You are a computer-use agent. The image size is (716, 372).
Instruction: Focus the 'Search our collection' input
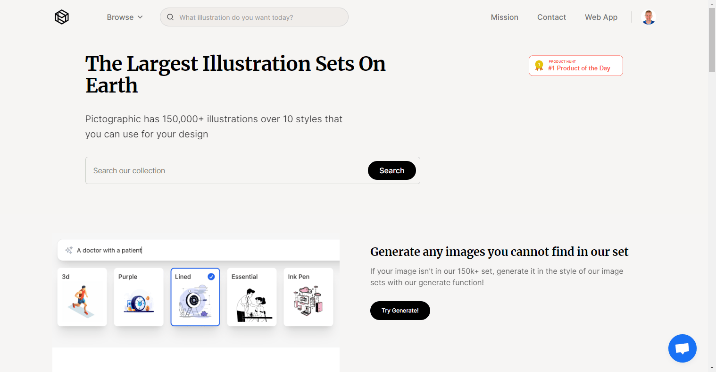point(226,170)
